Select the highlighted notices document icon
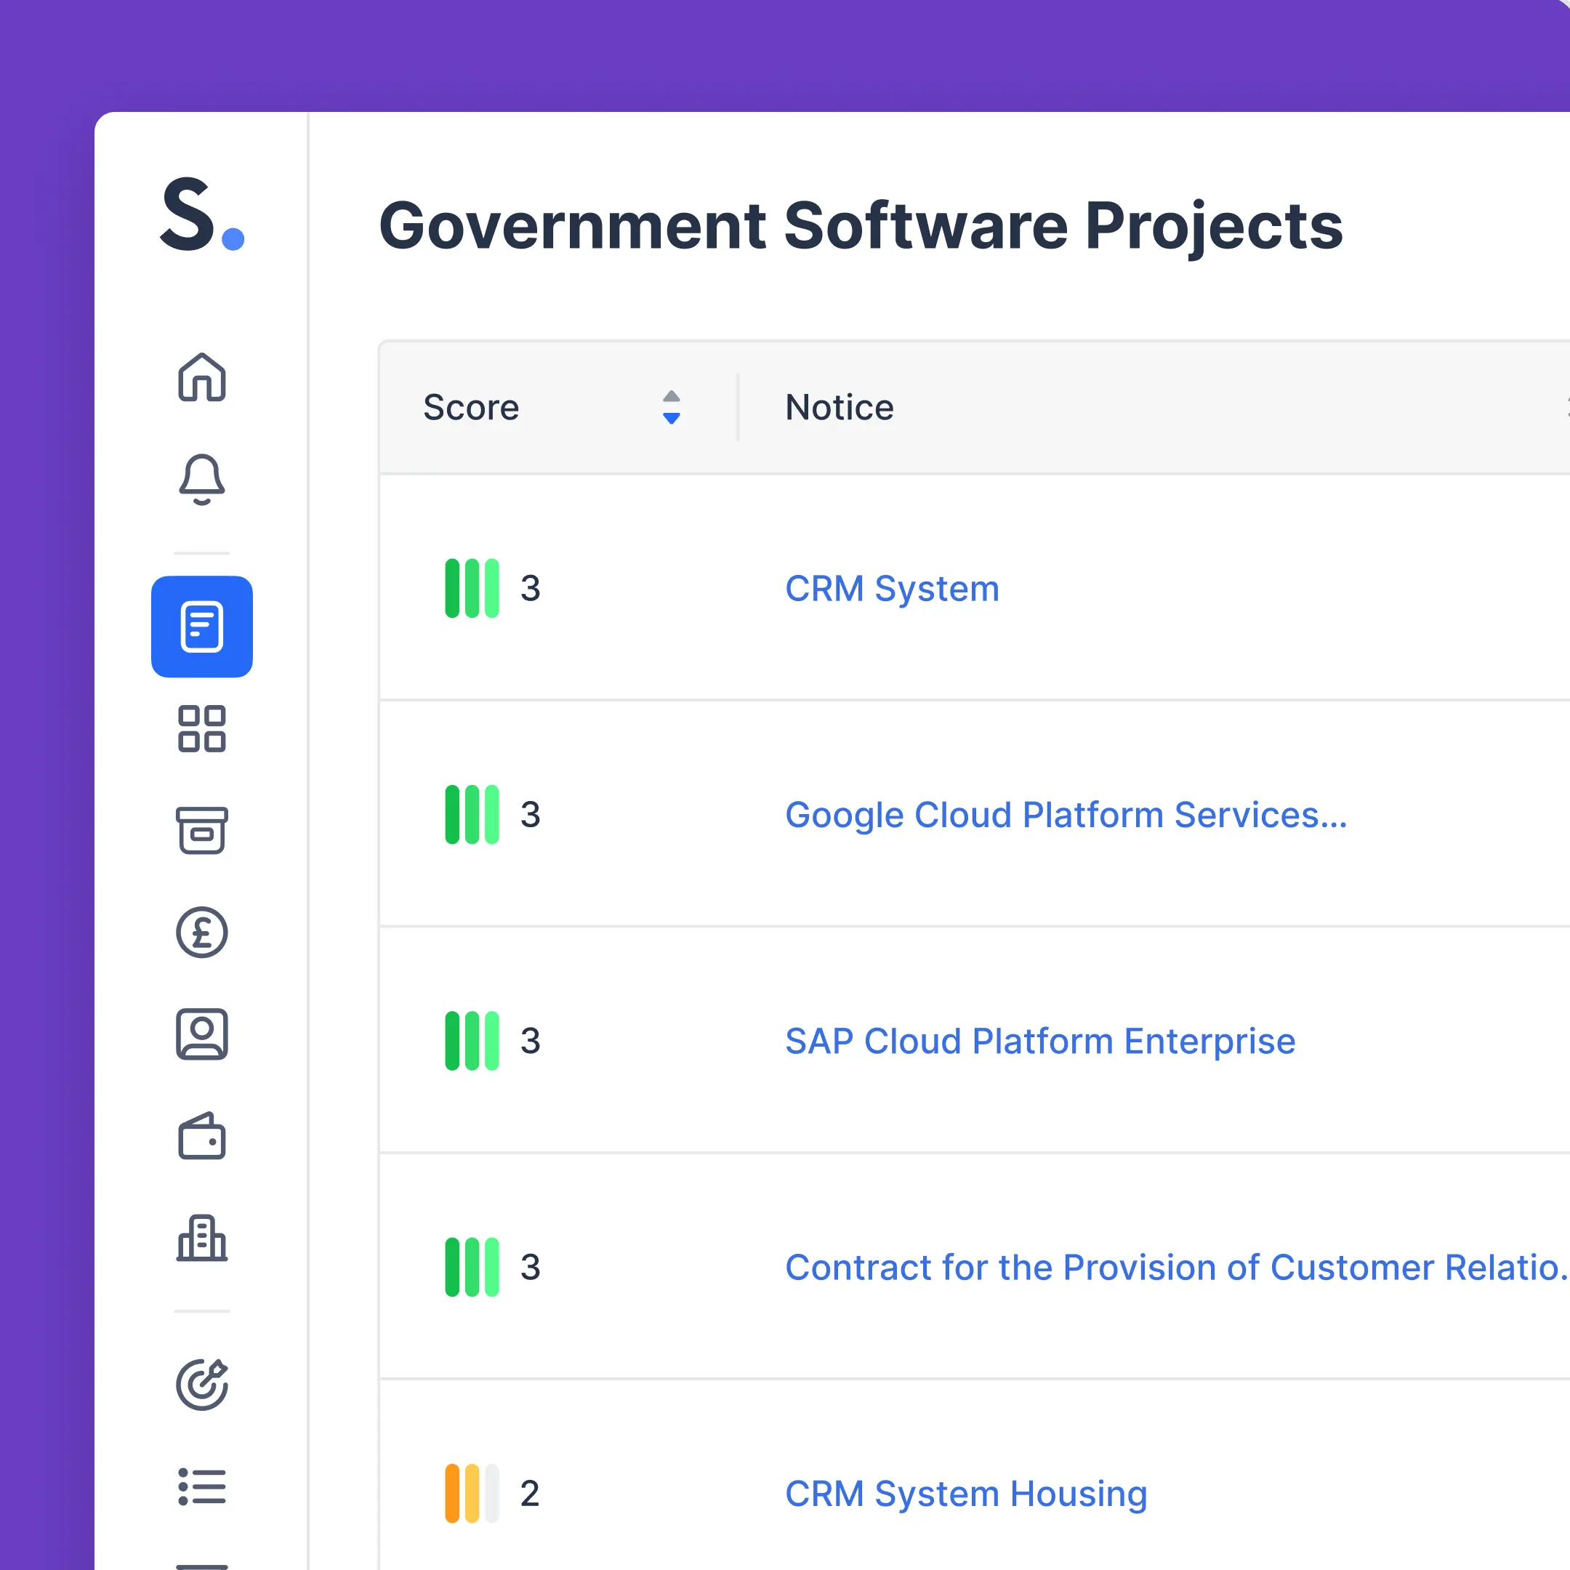 click(x=201, y=627)
